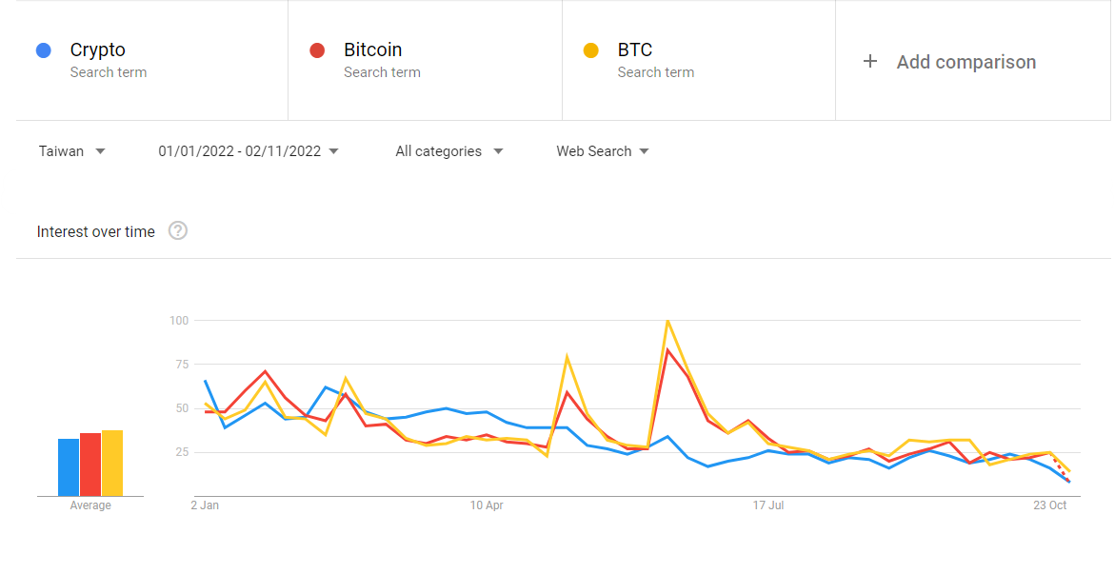The image size is (1115, 574).
Task: Expand the date range 01/01/2022 - 02/11/2022 dropdown
Action: click(249, 151)
